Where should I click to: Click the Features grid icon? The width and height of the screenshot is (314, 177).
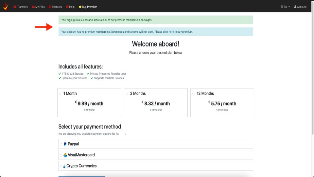tap(50, 7)
